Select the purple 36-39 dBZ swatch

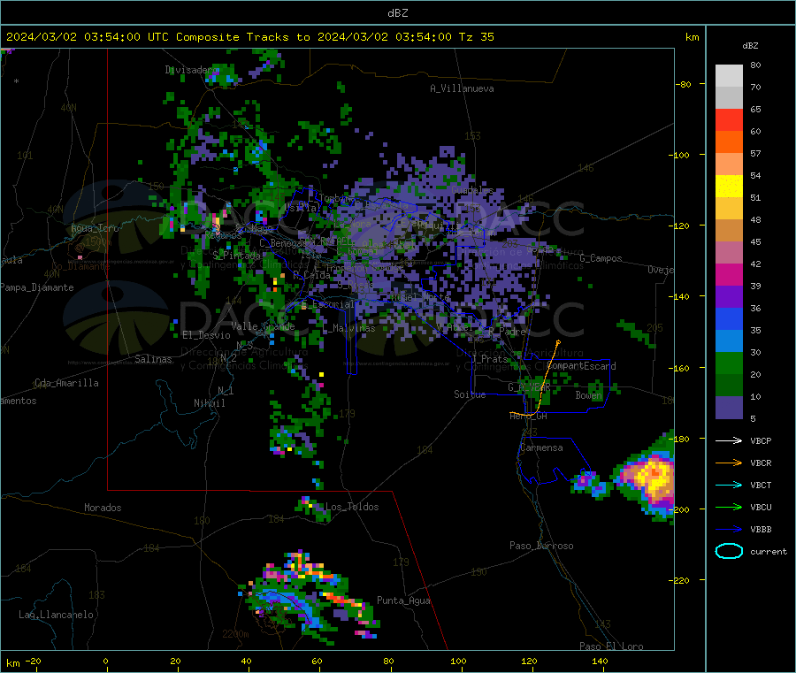729,297
